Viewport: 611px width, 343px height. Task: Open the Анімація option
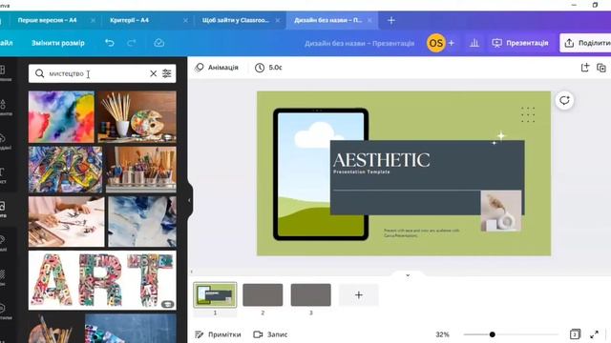coord(217,68)
